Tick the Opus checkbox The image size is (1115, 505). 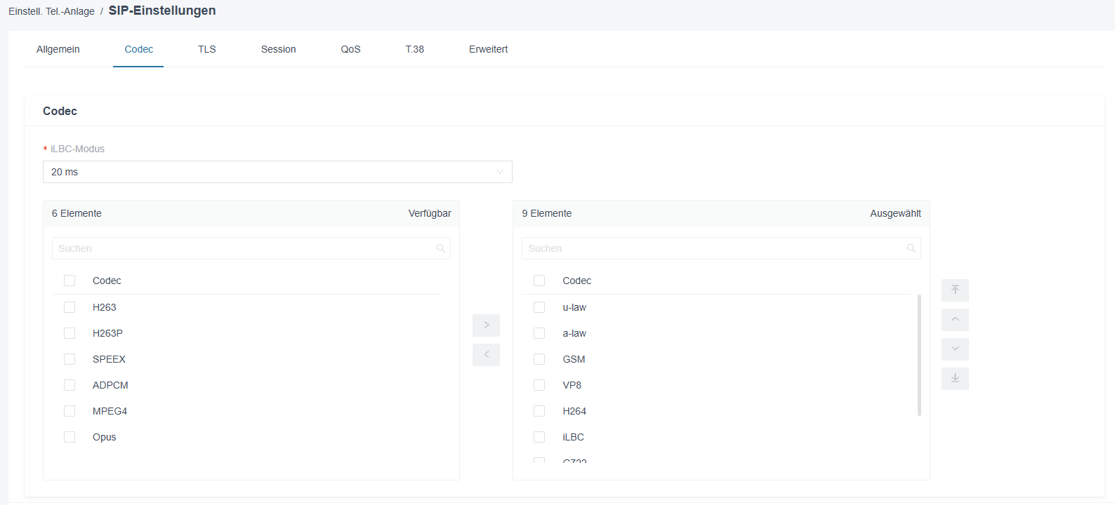point(70,437)
